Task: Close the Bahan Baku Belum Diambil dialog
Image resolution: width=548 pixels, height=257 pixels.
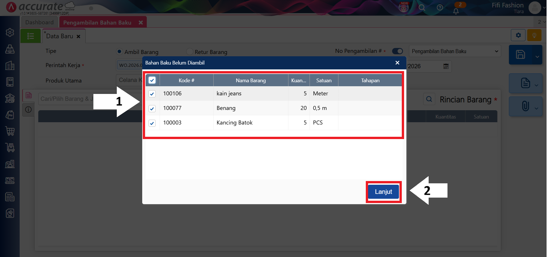Action: coord(397,63)
